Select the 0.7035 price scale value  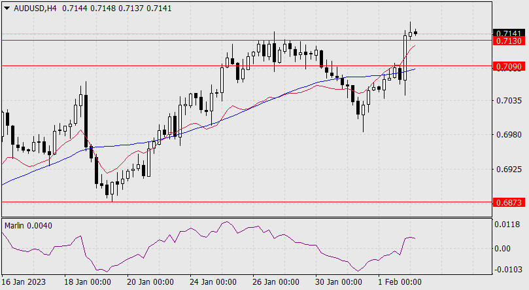(509, 101)
